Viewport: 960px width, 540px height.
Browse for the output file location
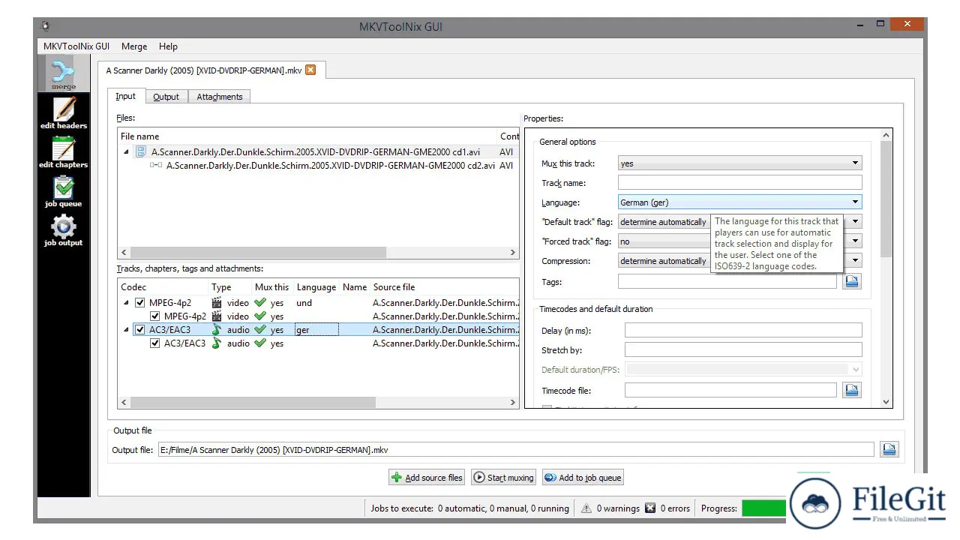click(x=889, y=449)
